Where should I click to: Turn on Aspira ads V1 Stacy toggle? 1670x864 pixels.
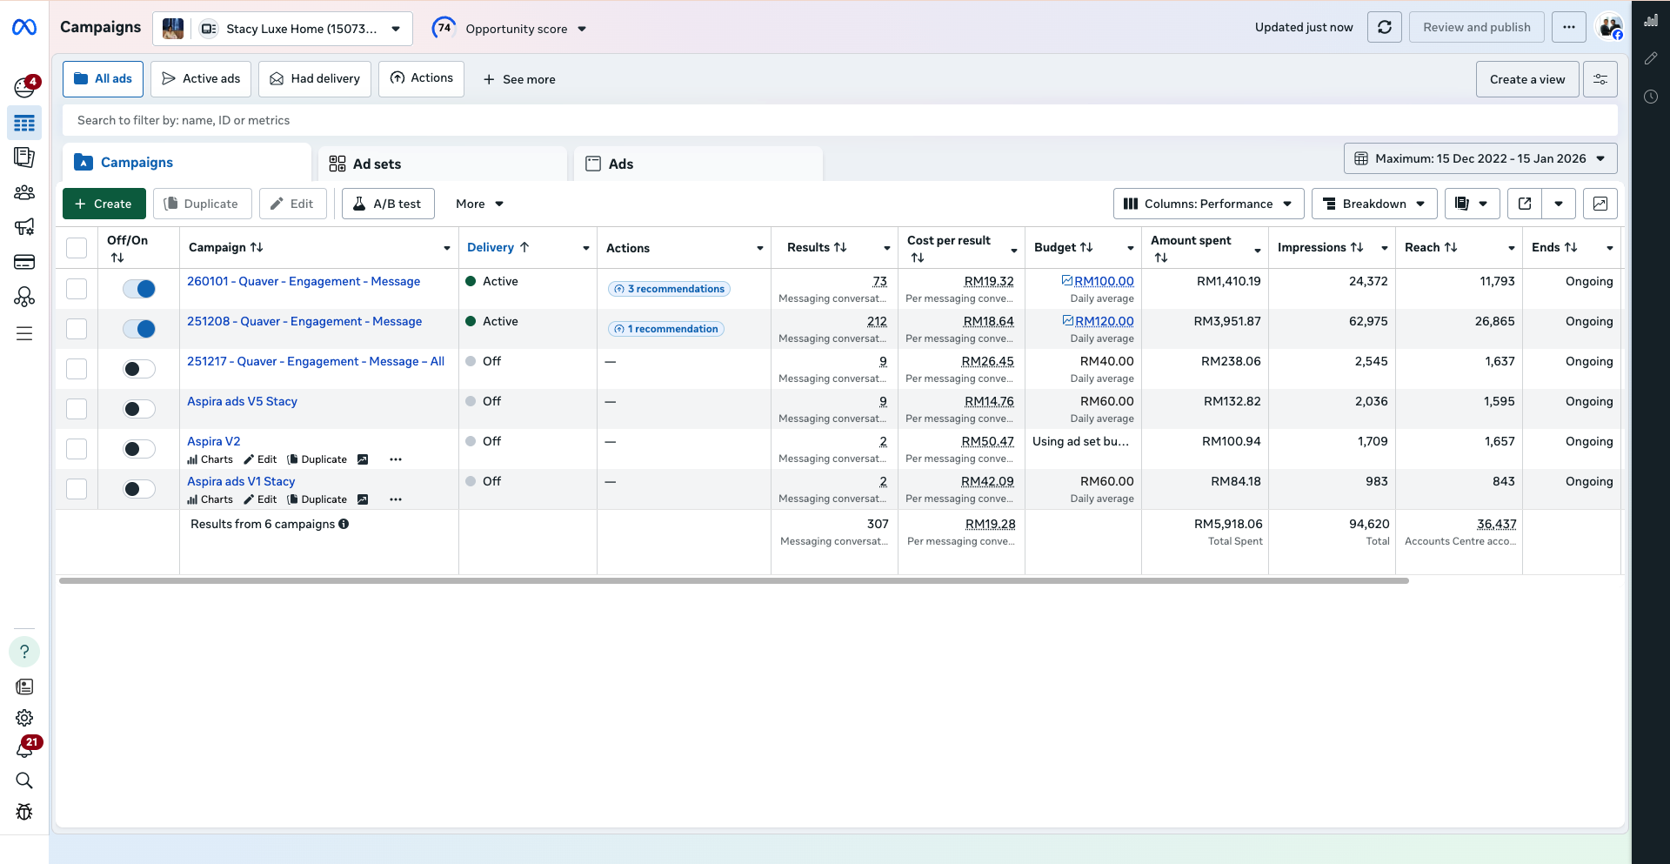(x=139, y=489)
